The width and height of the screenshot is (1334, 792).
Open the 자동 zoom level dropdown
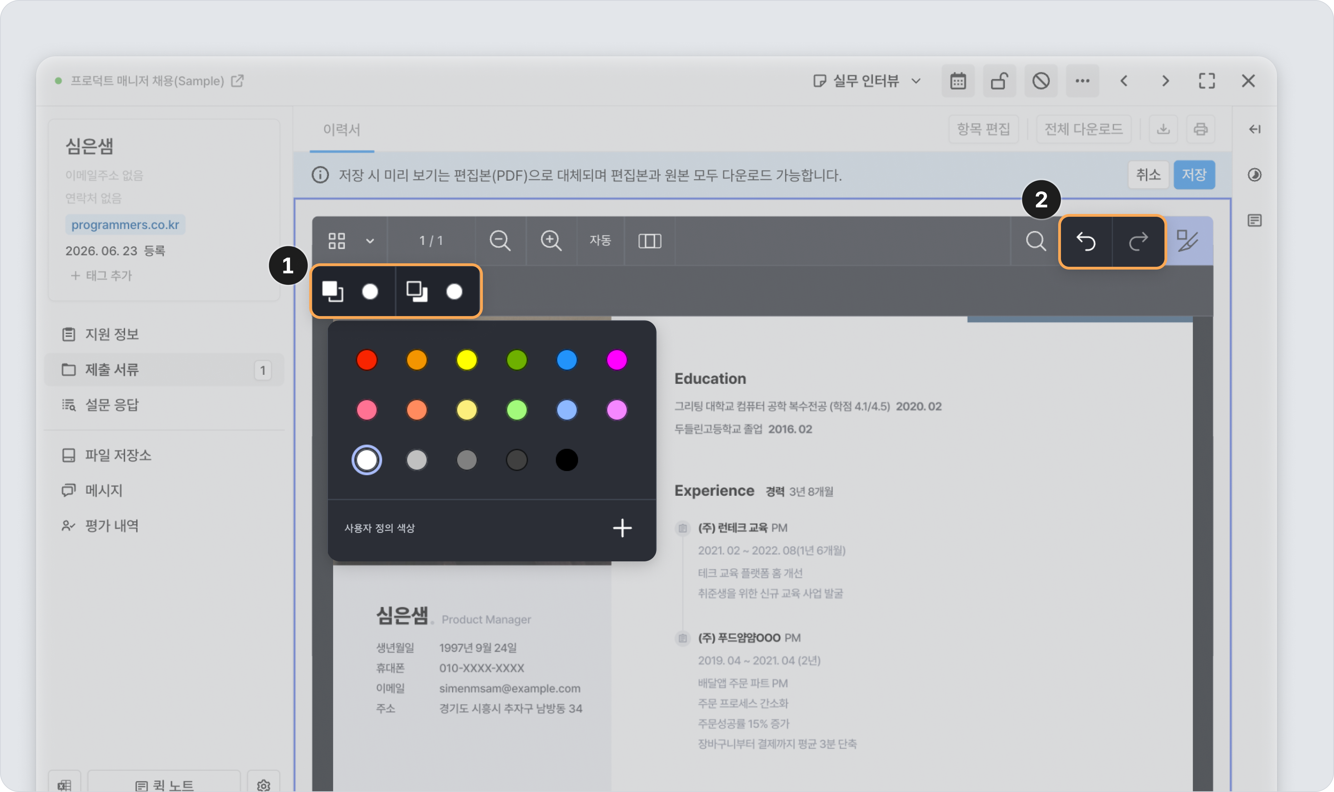[x=600, y=241]
